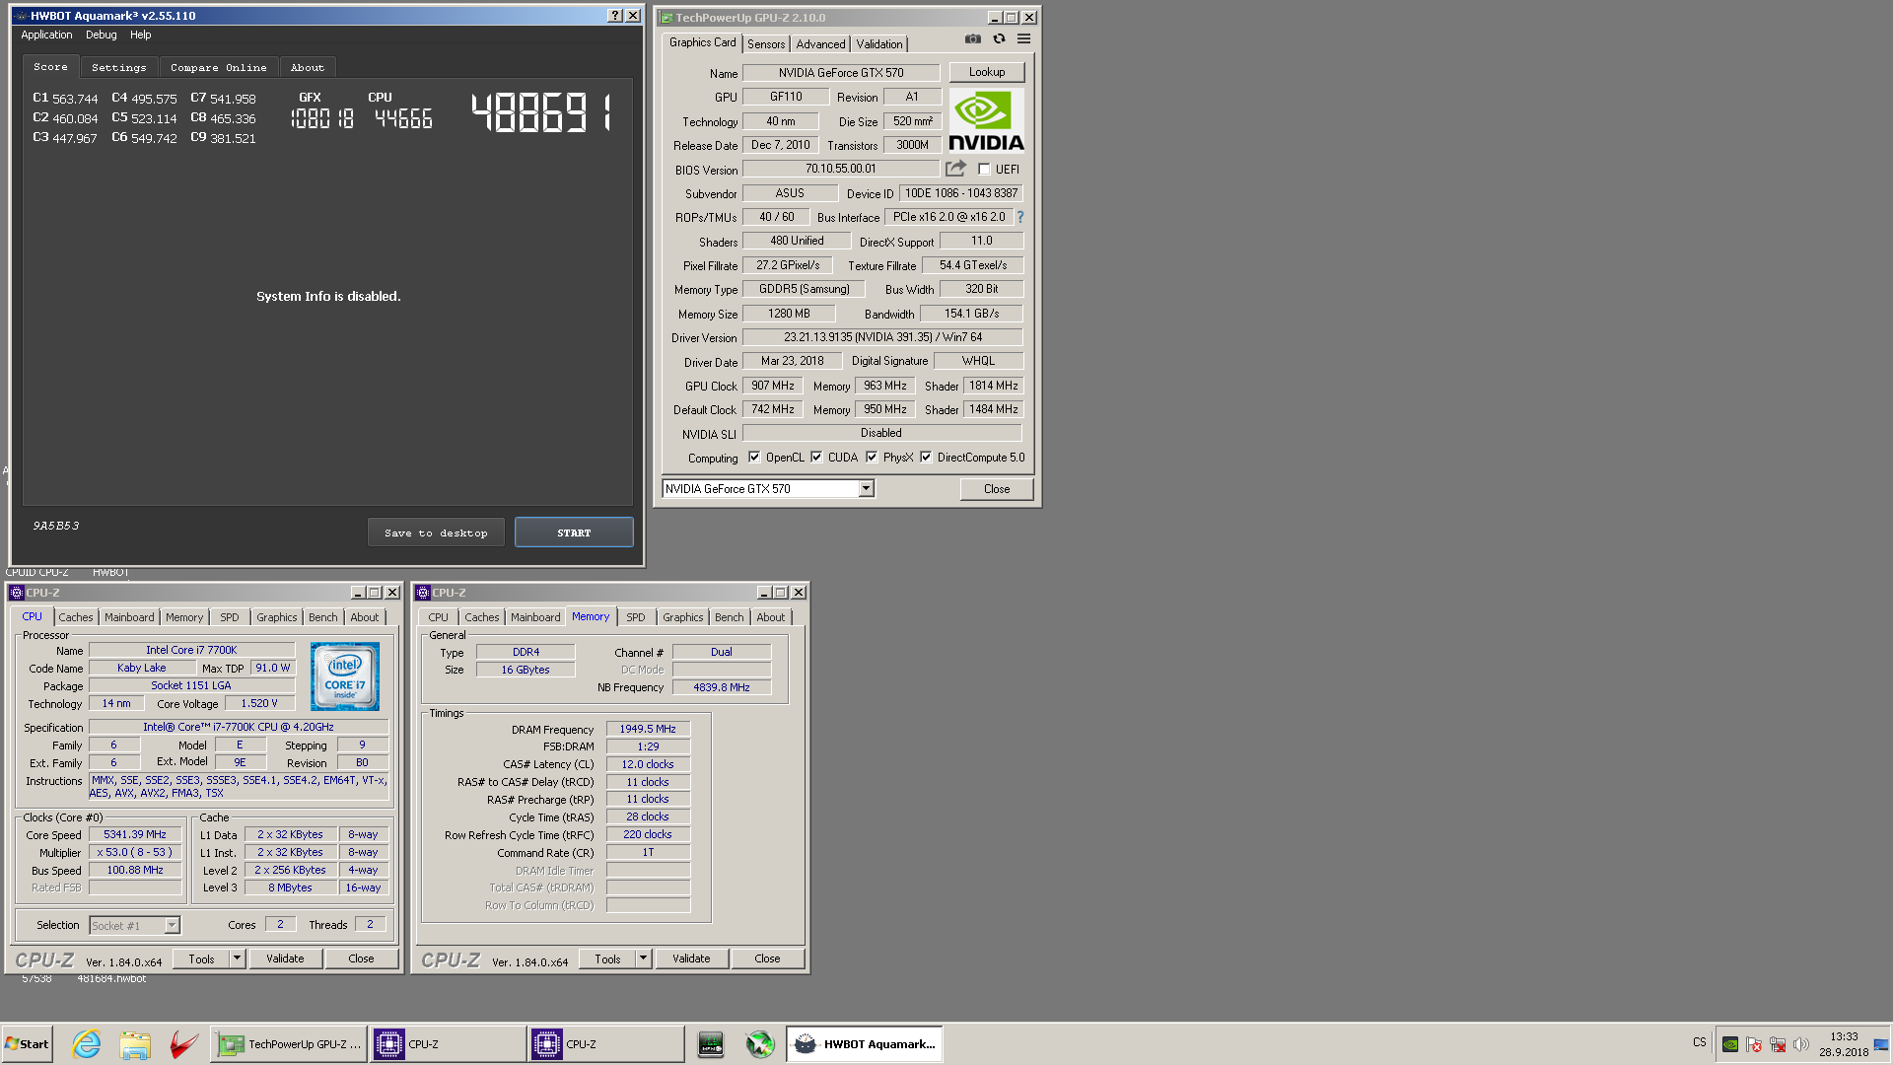Screen dimensions: 1893x1065
Task: Click the Start button
Action: 28,1044
